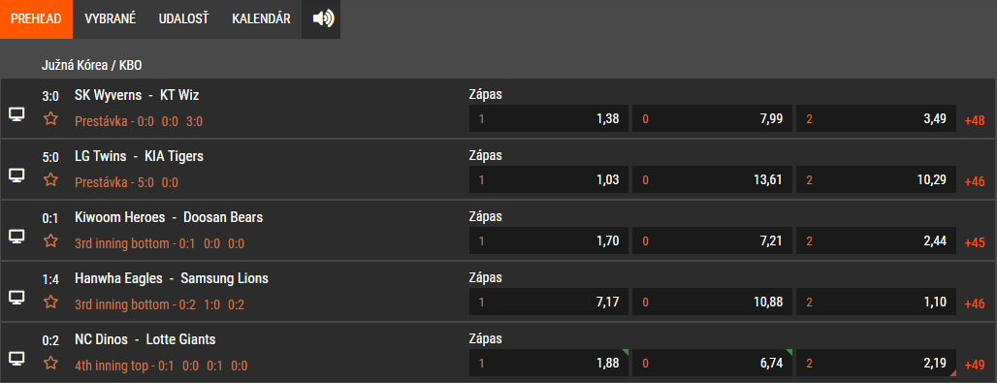Screen dimensions: 997x383
Task: Expand +48 more bets for SK Wyverns
Action: click(x=975, y=119)
